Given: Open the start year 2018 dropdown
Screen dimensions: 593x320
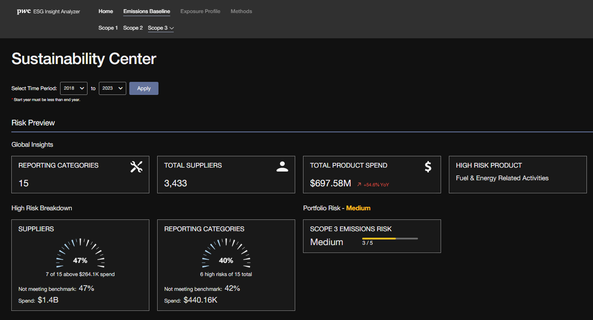Looking at the screenshot, I should pos(74,88).
